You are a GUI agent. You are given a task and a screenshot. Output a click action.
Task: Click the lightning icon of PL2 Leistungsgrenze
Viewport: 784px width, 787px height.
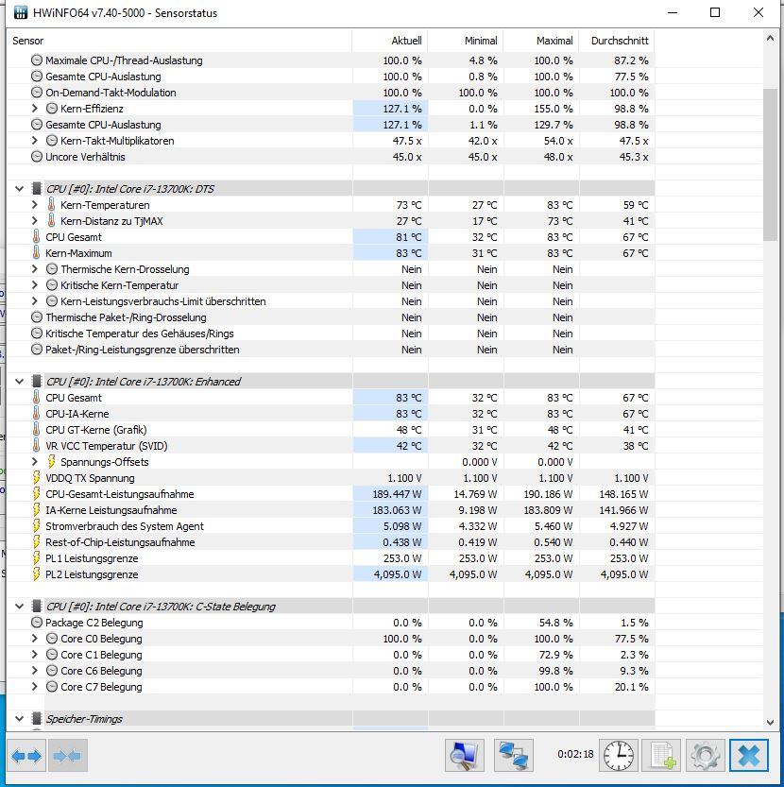pyautogui.click(x=36, y=574)
